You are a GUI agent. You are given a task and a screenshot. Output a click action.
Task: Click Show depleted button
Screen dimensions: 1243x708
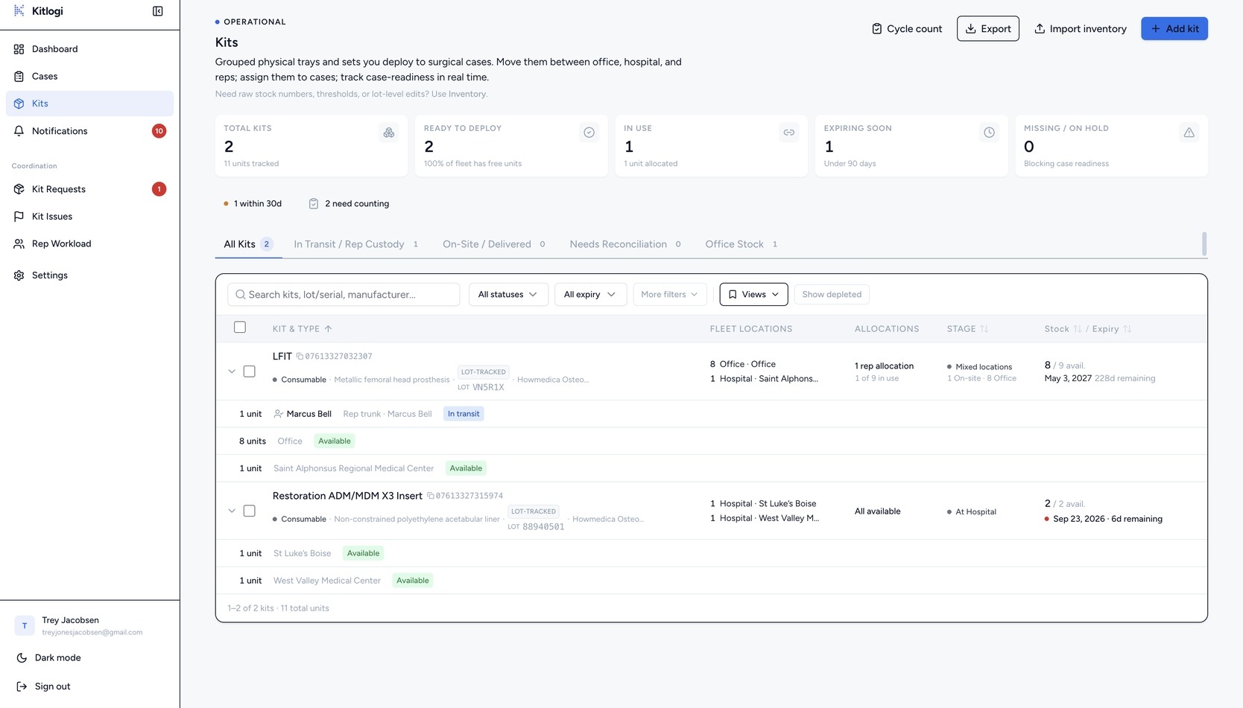tap(832, 295)
